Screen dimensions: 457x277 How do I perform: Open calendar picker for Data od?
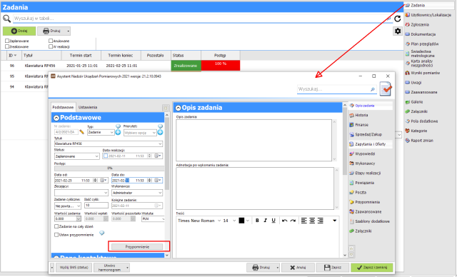pos(104,181)
